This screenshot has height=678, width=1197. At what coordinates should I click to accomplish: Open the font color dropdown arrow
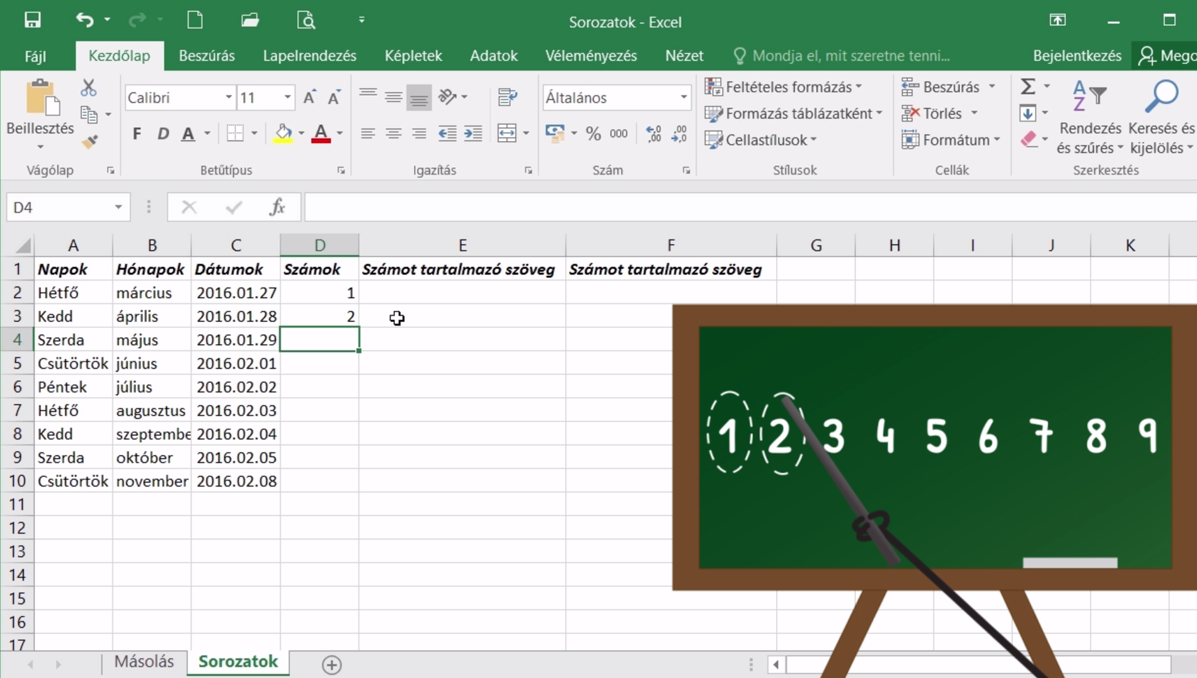coord(340,134)
